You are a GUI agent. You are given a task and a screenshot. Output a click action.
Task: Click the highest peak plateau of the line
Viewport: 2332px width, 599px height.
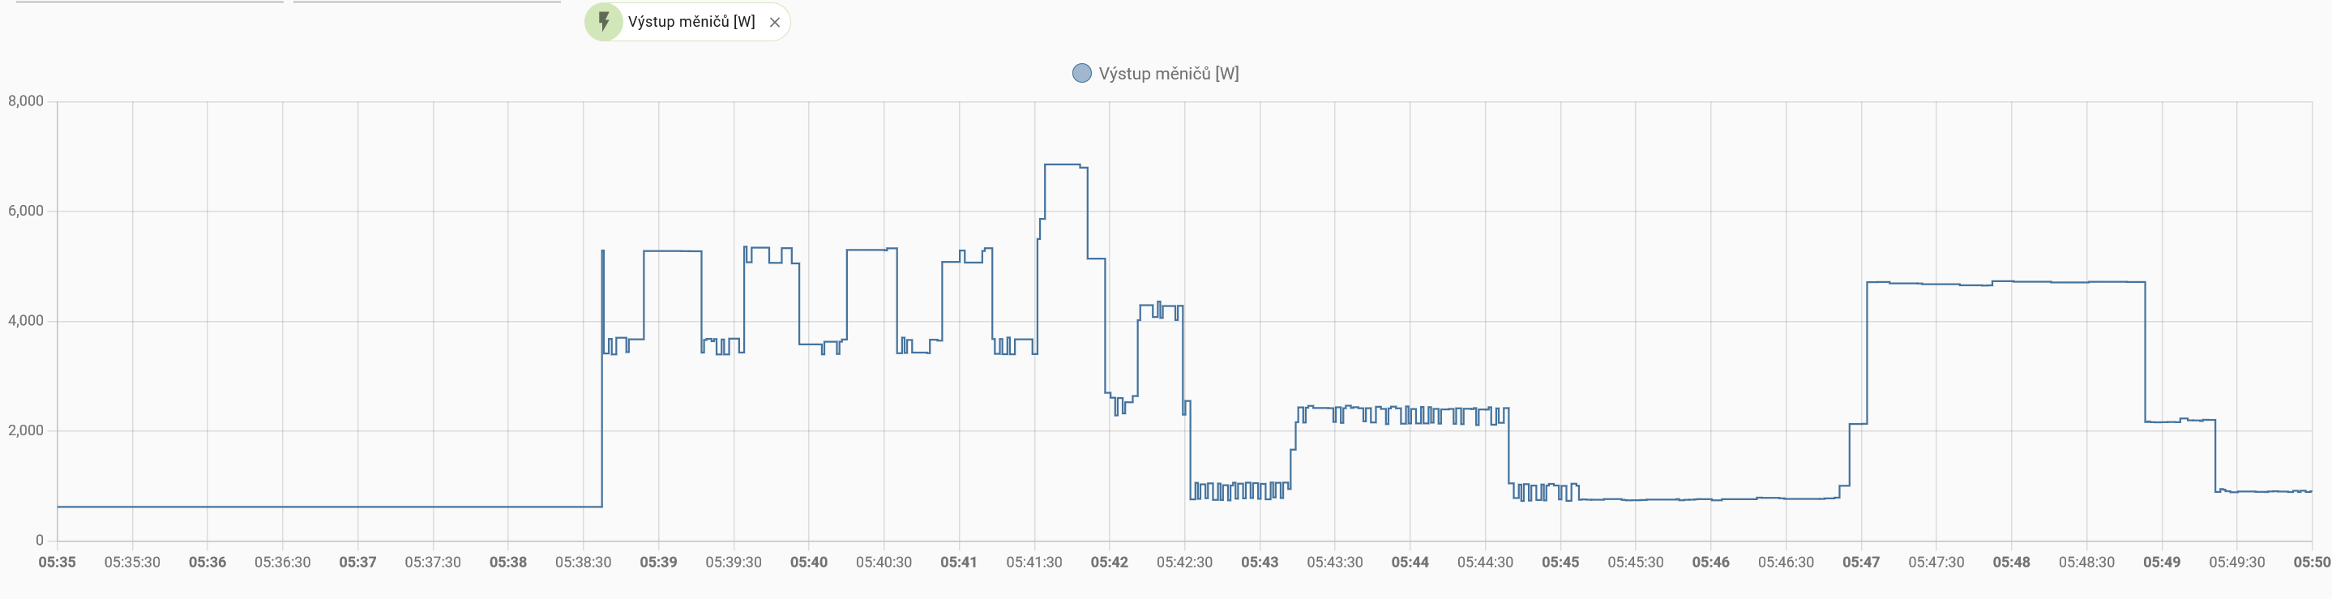click(1062, 165)
